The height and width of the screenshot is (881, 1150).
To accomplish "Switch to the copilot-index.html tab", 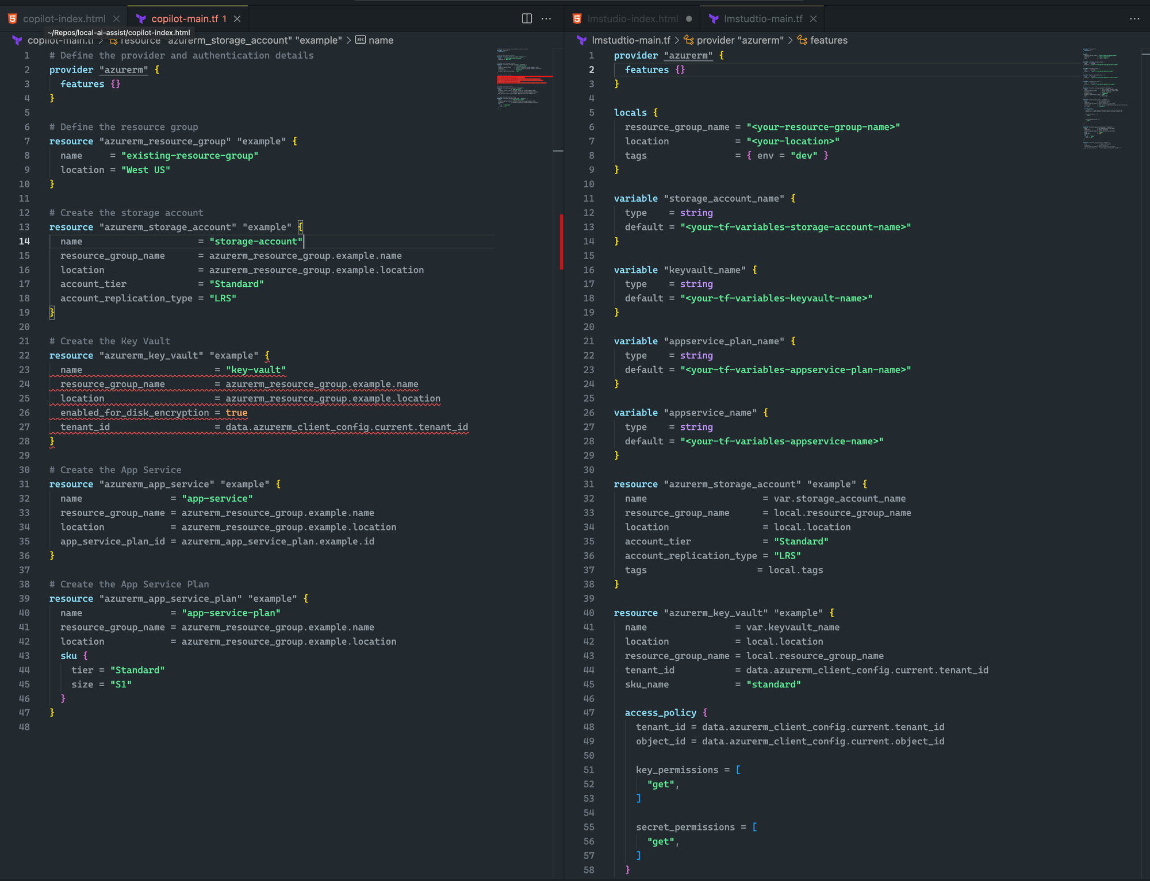I will (x=64, y=19).
